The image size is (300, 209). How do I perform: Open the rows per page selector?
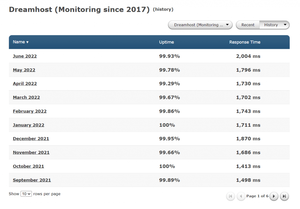[x=26, y=194]
